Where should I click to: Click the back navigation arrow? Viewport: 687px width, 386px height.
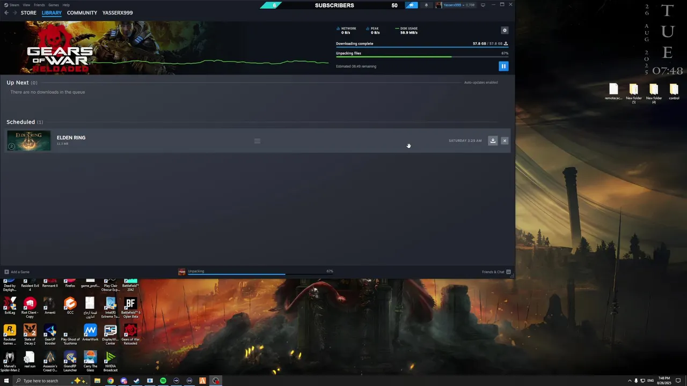(x=6, y=13)
